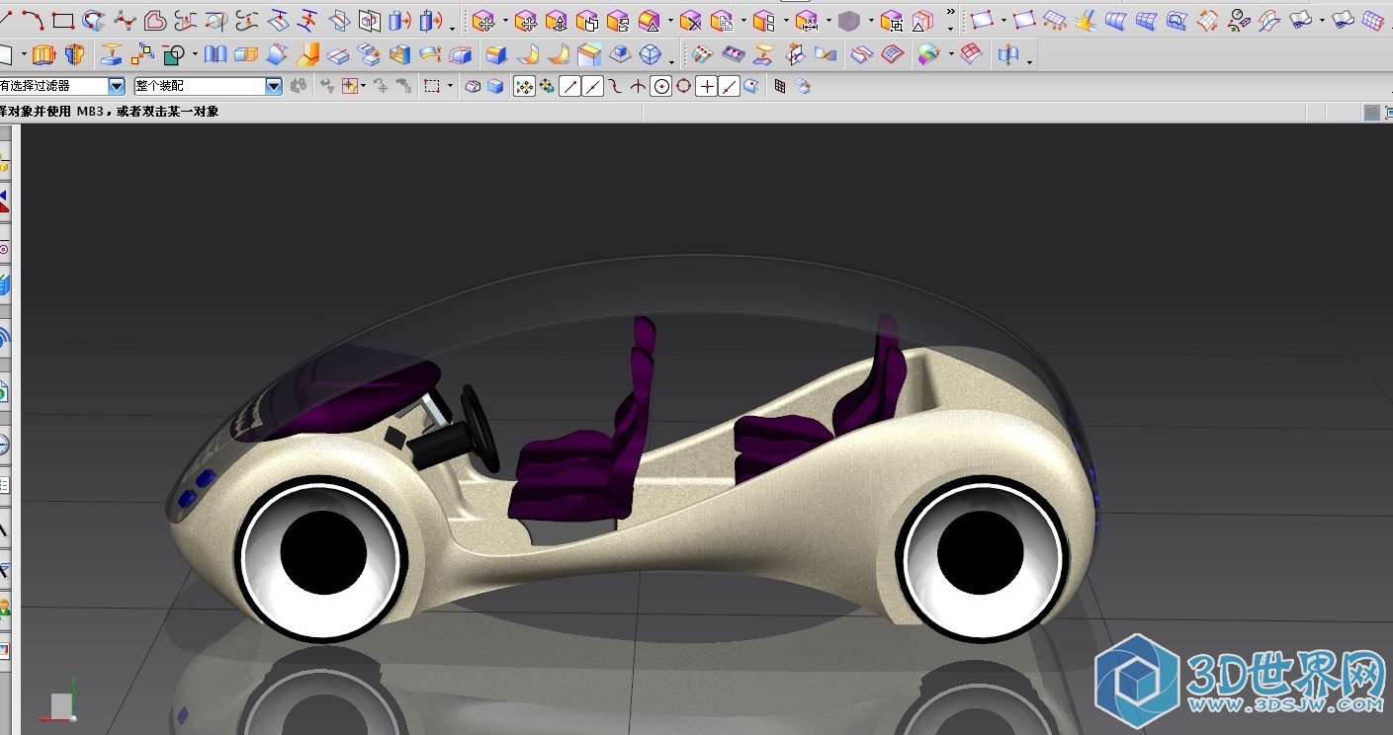Click the gray shaded body icon
Viewport: 1393px width, 735px height.
848,21
